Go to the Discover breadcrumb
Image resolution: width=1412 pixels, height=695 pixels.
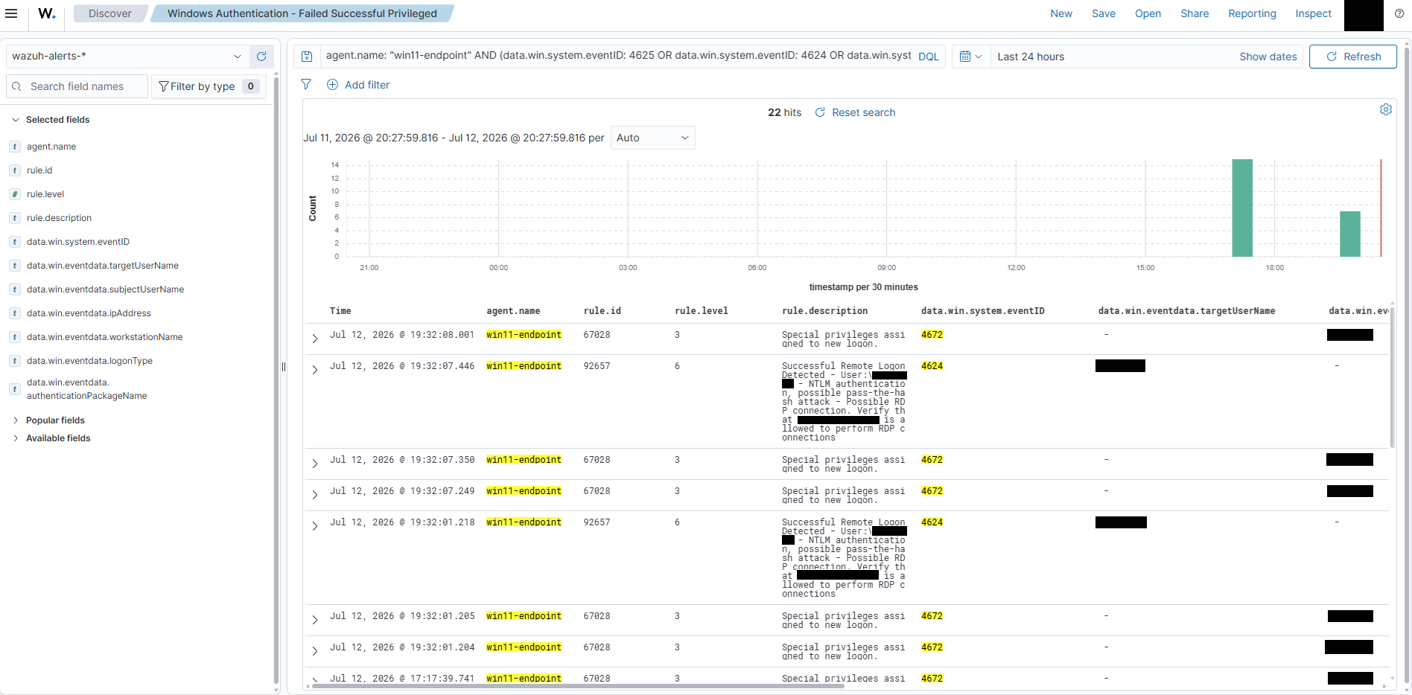coord(110,13)
